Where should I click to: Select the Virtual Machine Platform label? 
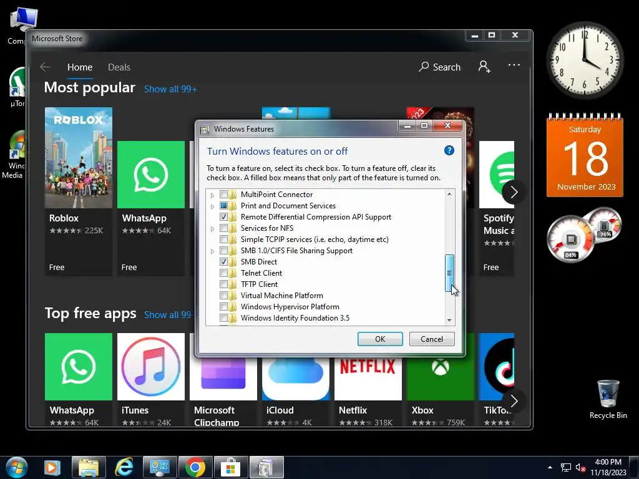point(281,295)
